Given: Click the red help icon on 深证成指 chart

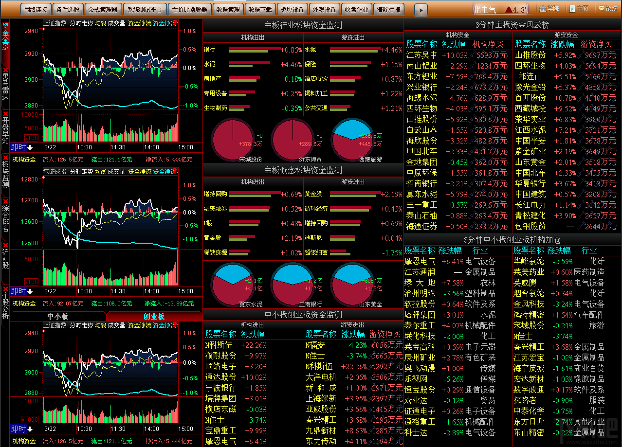Looking at the screenshot, I should (x=175, y=171).
